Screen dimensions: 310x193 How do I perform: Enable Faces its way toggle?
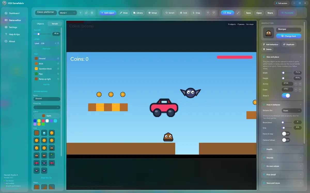click(286, 134)
